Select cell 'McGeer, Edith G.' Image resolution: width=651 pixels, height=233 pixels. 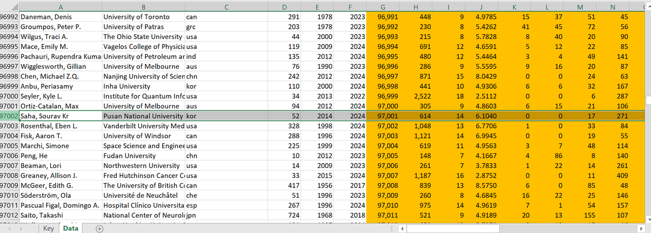pos(60,185)
